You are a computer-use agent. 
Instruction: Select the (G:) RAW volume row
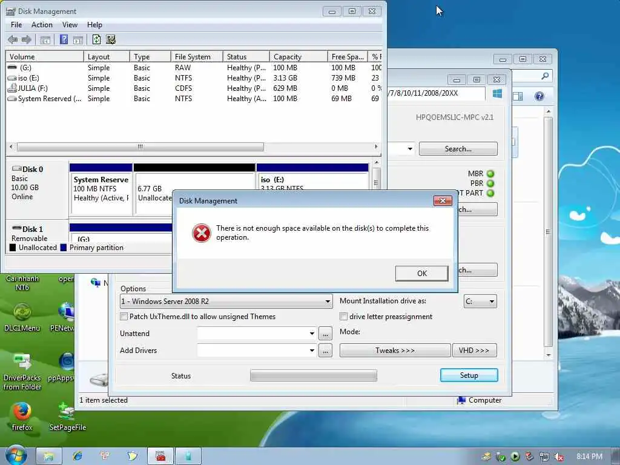193,68
